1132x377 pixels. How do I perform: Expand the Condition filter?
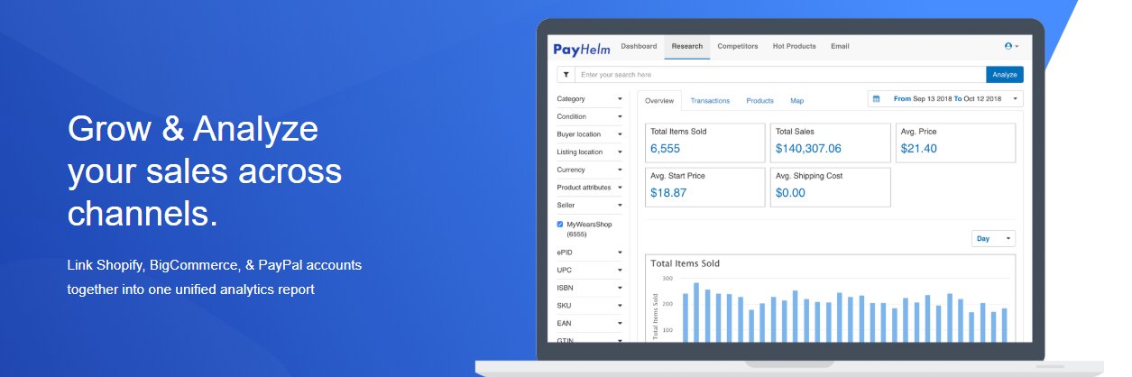click(590, 116)
